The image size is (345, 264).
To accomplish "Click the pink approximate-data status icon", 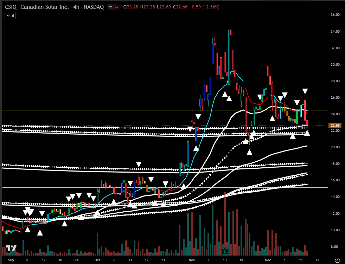I will pos(117,7).
